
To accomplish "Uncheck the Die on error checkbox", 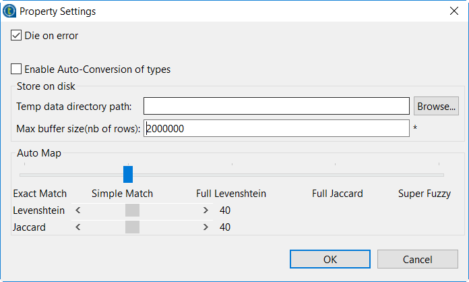I will click(16, 36).
